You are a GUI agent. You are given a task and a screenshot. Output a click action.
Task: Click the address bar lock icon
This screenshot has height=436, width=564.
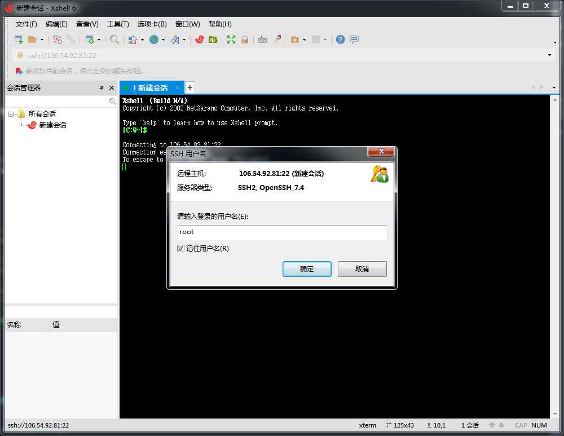(20, 55)
